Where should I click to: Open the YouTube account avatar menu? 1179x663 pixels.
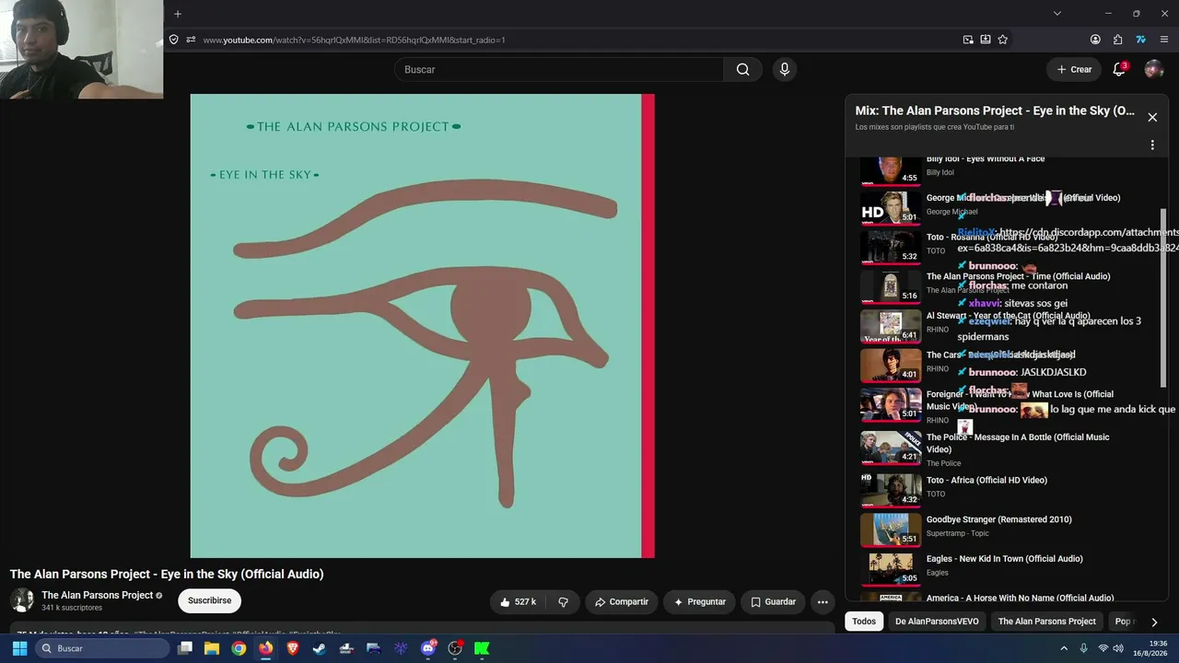(x=1154, y=69)
